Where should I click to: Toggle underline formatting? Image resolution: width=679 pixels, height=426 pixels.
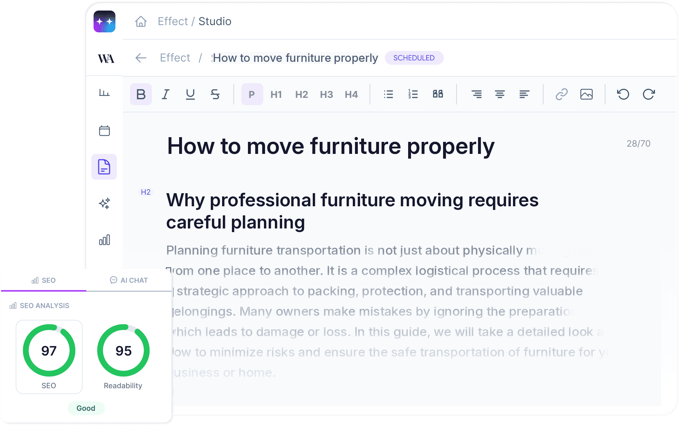190,94
